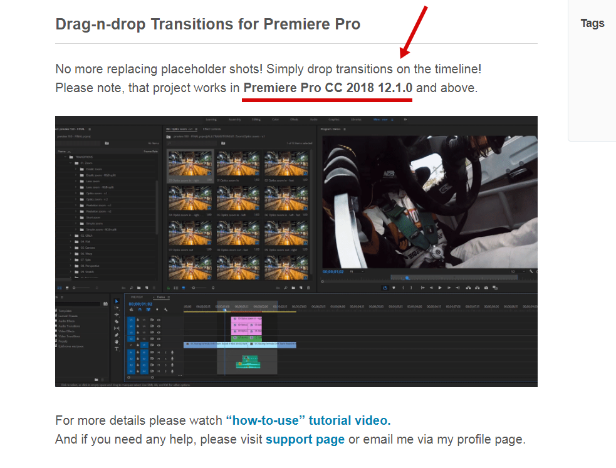Toggle visibility eye for track V5
Viewport: 616px width, 468px height.
(159, 320)
